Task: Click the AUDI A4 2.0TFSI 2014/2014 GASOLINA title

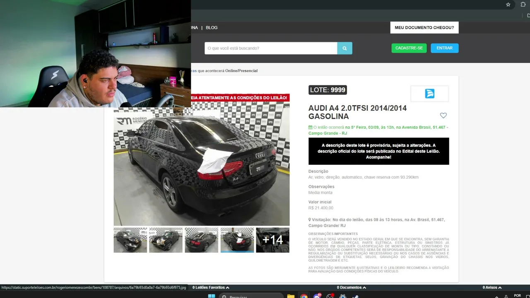Action: tap(358, 112)
